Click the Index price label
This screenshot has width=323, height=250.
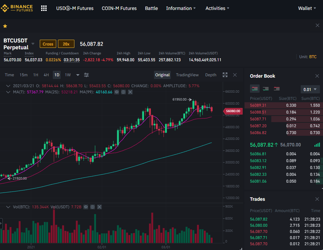29,53
